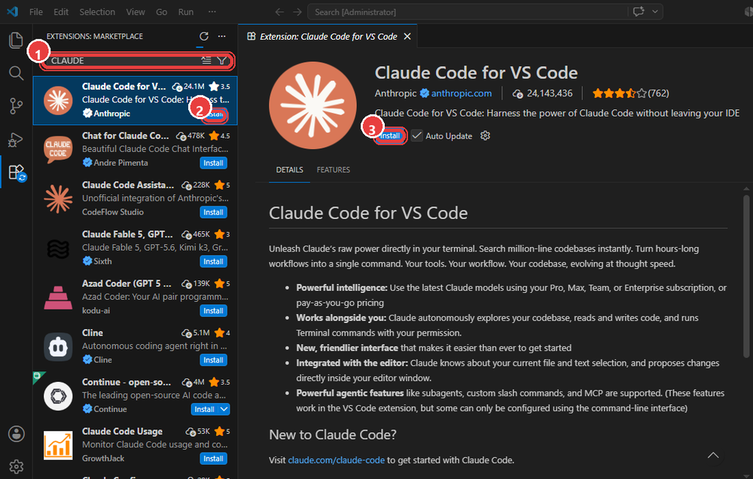This screenshot has height=479, width=753.
Task: Select the Extension: Claude Code editor tab
Action: (x=328, y=36)
